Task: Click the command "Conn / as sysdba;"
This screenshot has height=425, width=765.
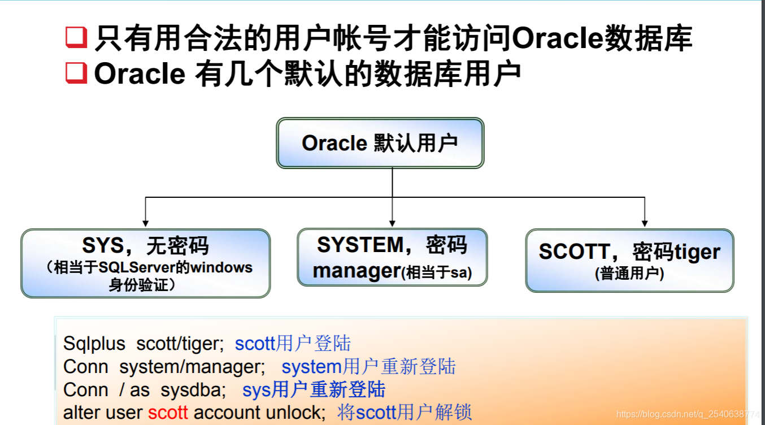Action: pos(145,390)
